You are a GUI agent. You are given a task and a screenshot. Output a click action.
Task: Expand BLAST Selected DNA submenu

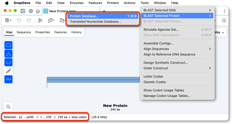210,10
